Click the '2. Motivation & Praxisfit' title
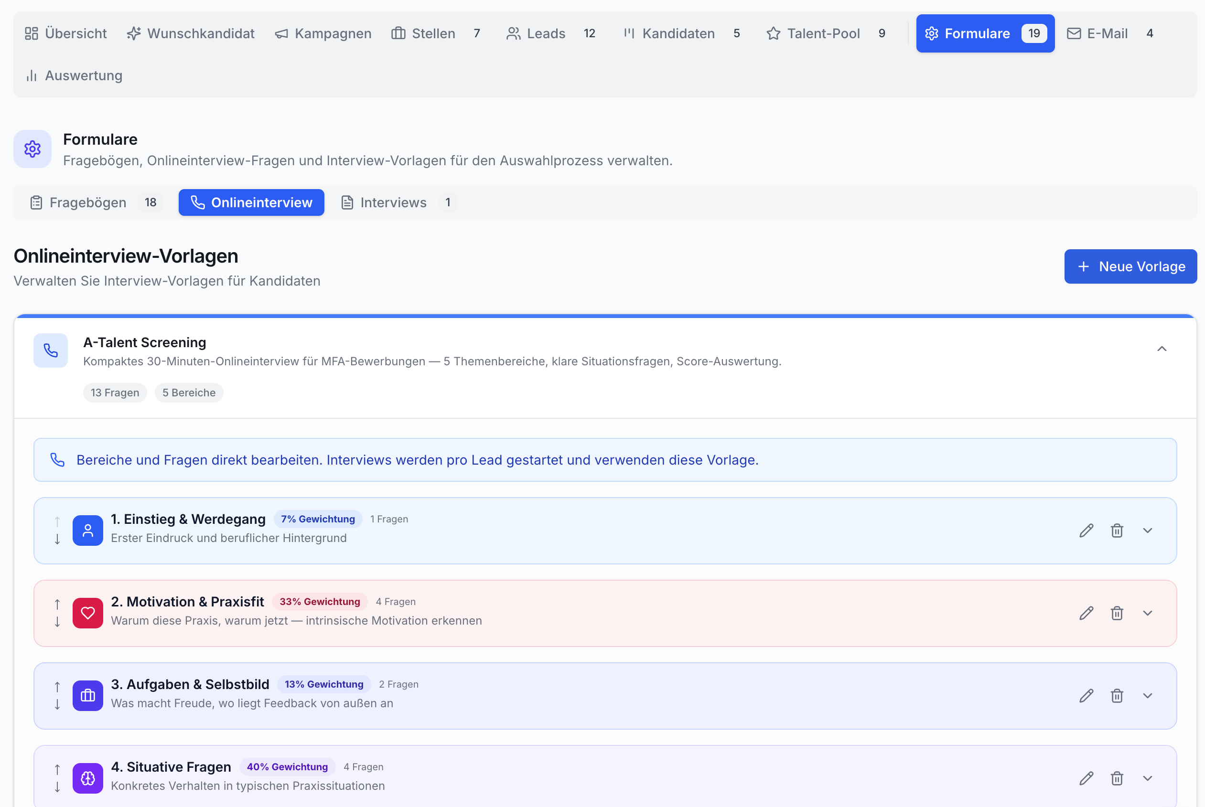This screenshot has height=807, width=1205. coord(187,602)
